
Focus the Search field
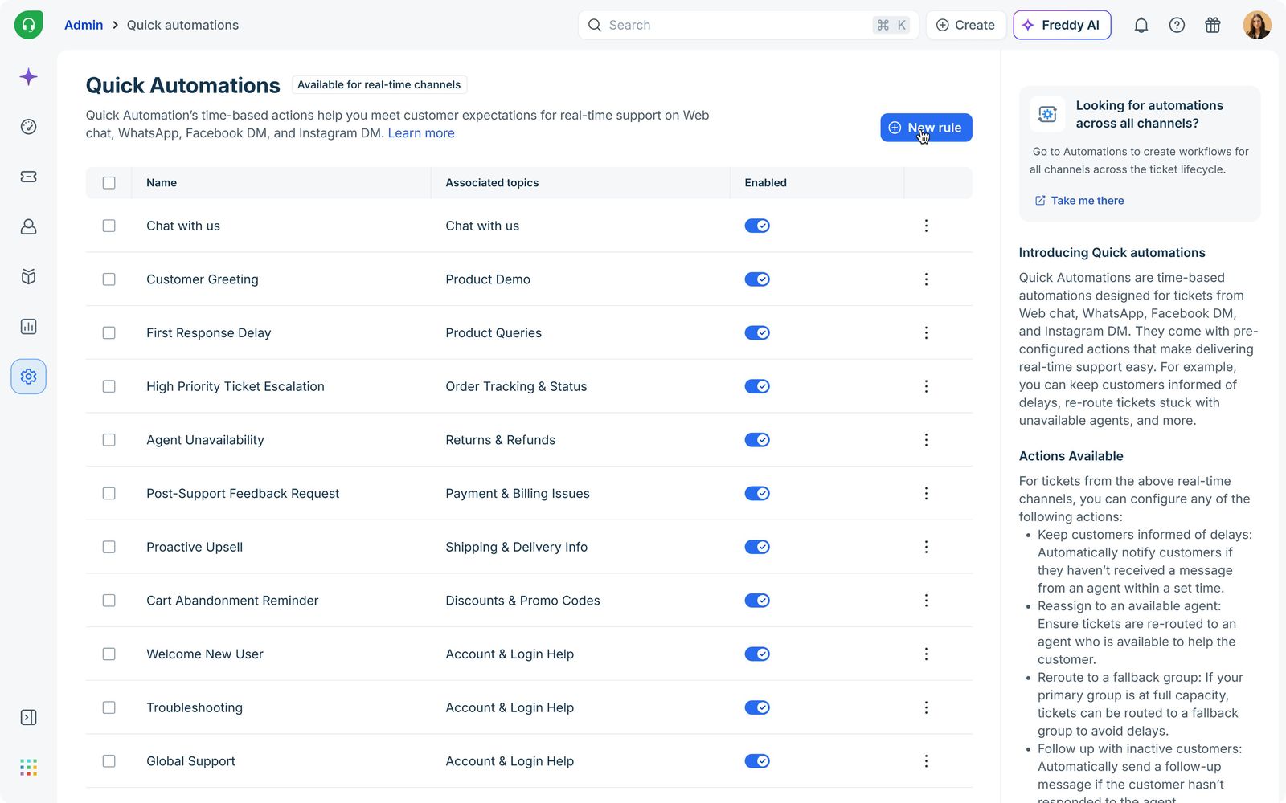point(748,25)
